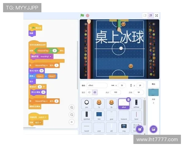Image resolution: width=184 pixels, height=147 pixels.
Task: Click the green flag to start project
Action: click(x=82, y=15)
